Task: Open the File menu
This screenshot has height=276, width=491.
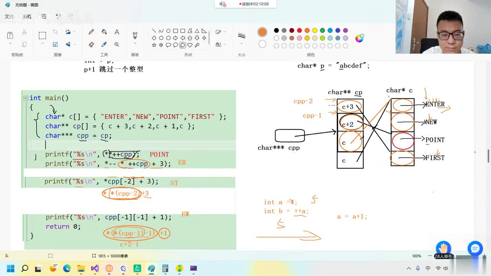Action: pyautogui.click(x=9, y=16)
